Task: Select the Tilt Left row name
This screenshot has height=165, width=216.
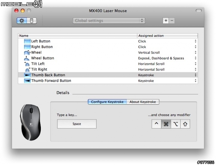Action: (x=38, y=64)
